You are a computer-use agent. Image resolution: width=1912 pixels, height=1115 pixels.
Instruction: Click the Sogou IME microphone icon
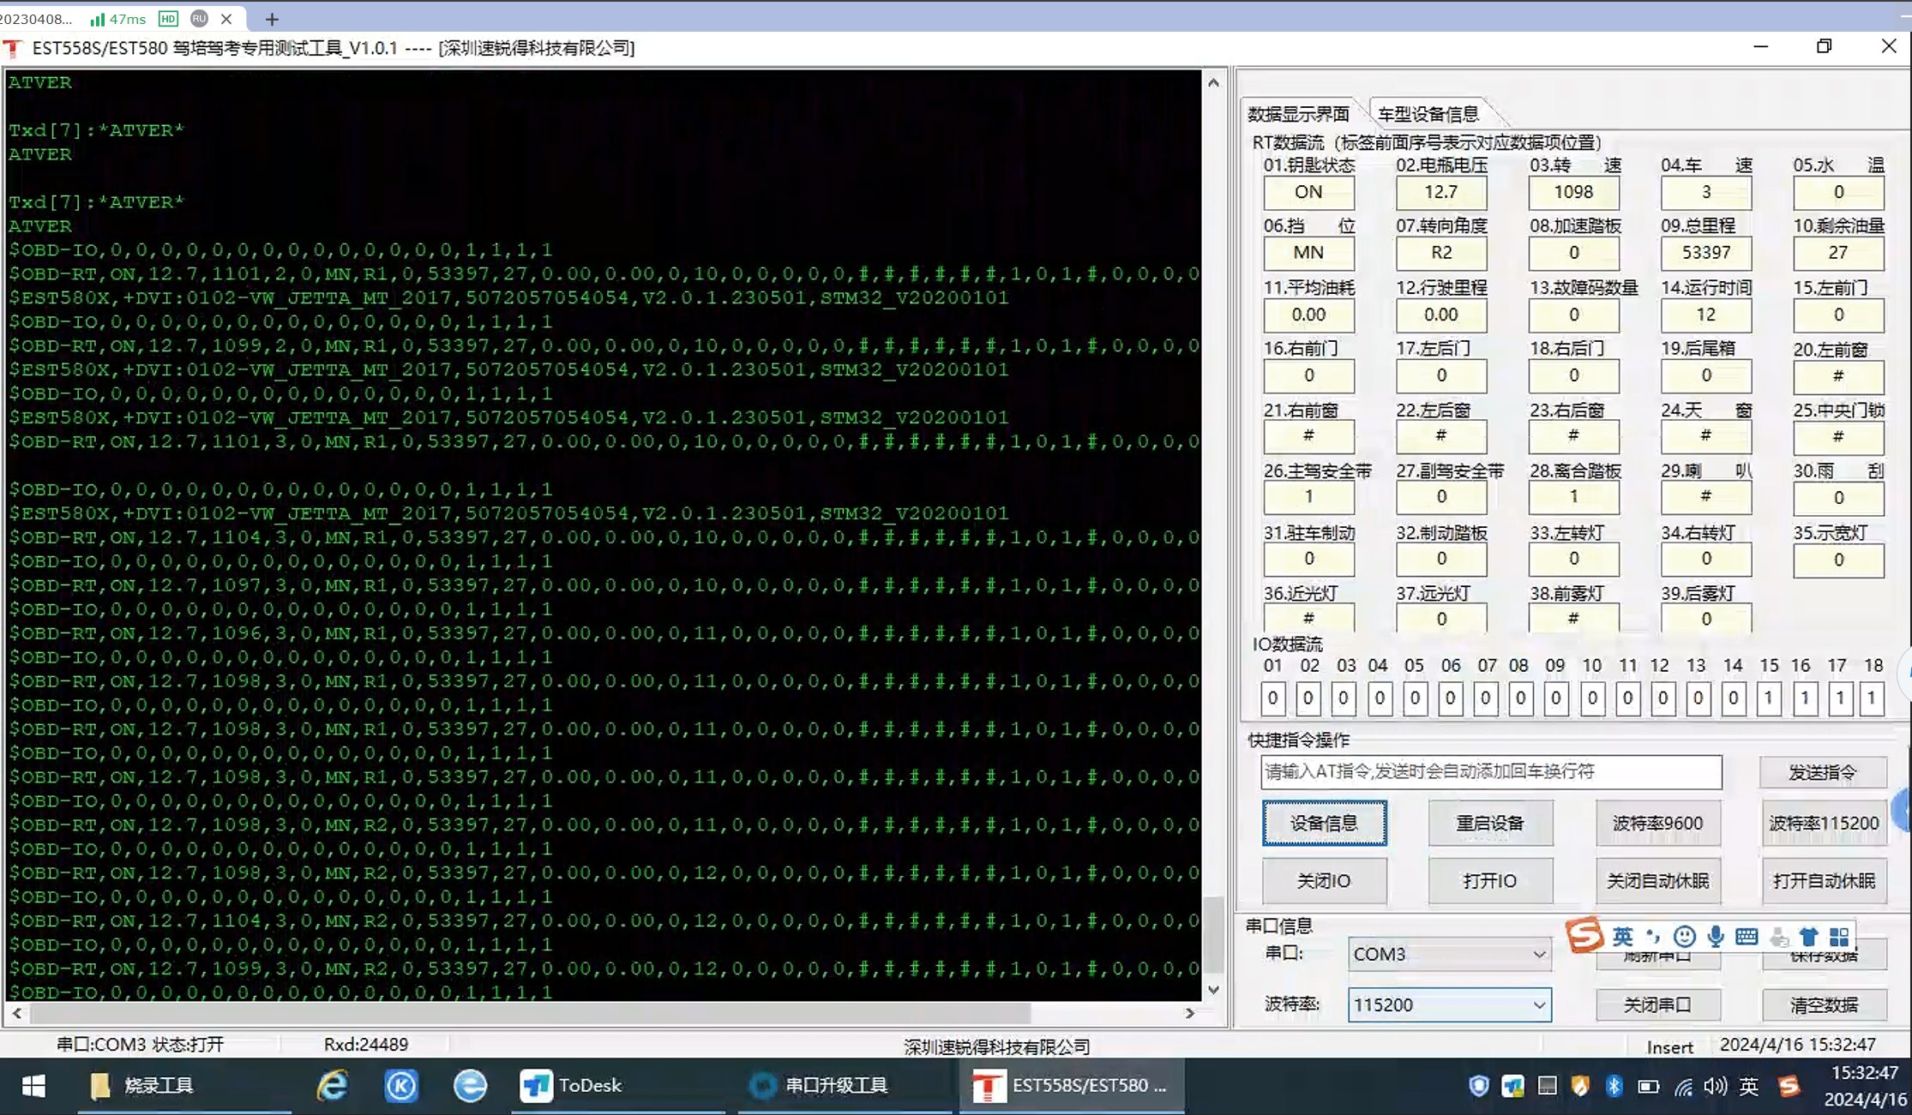(1716, 936)
